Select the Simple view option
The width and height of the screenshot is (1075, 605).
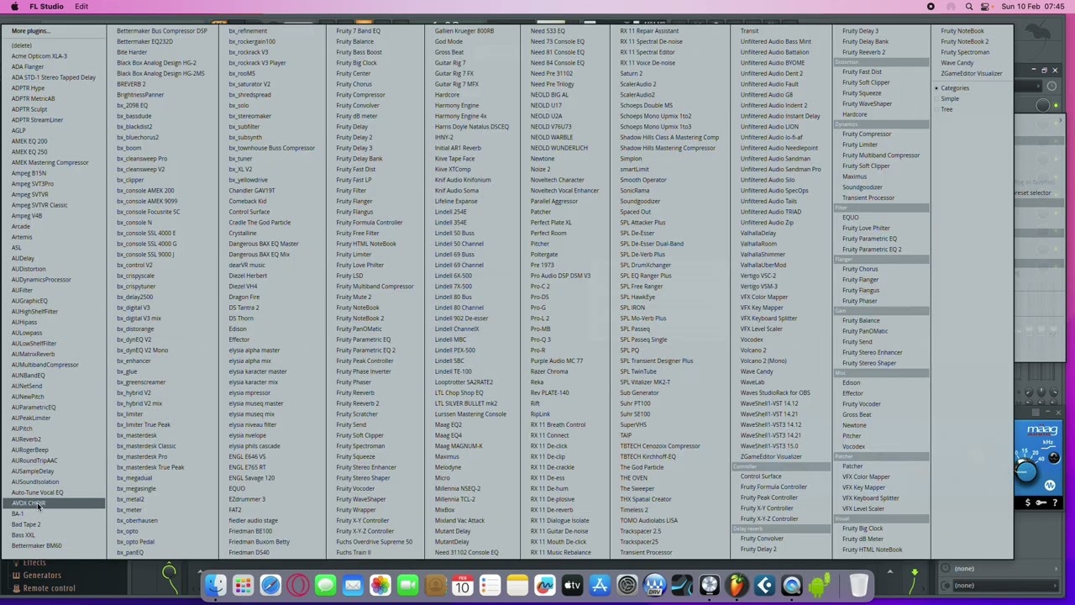point(949,99)
